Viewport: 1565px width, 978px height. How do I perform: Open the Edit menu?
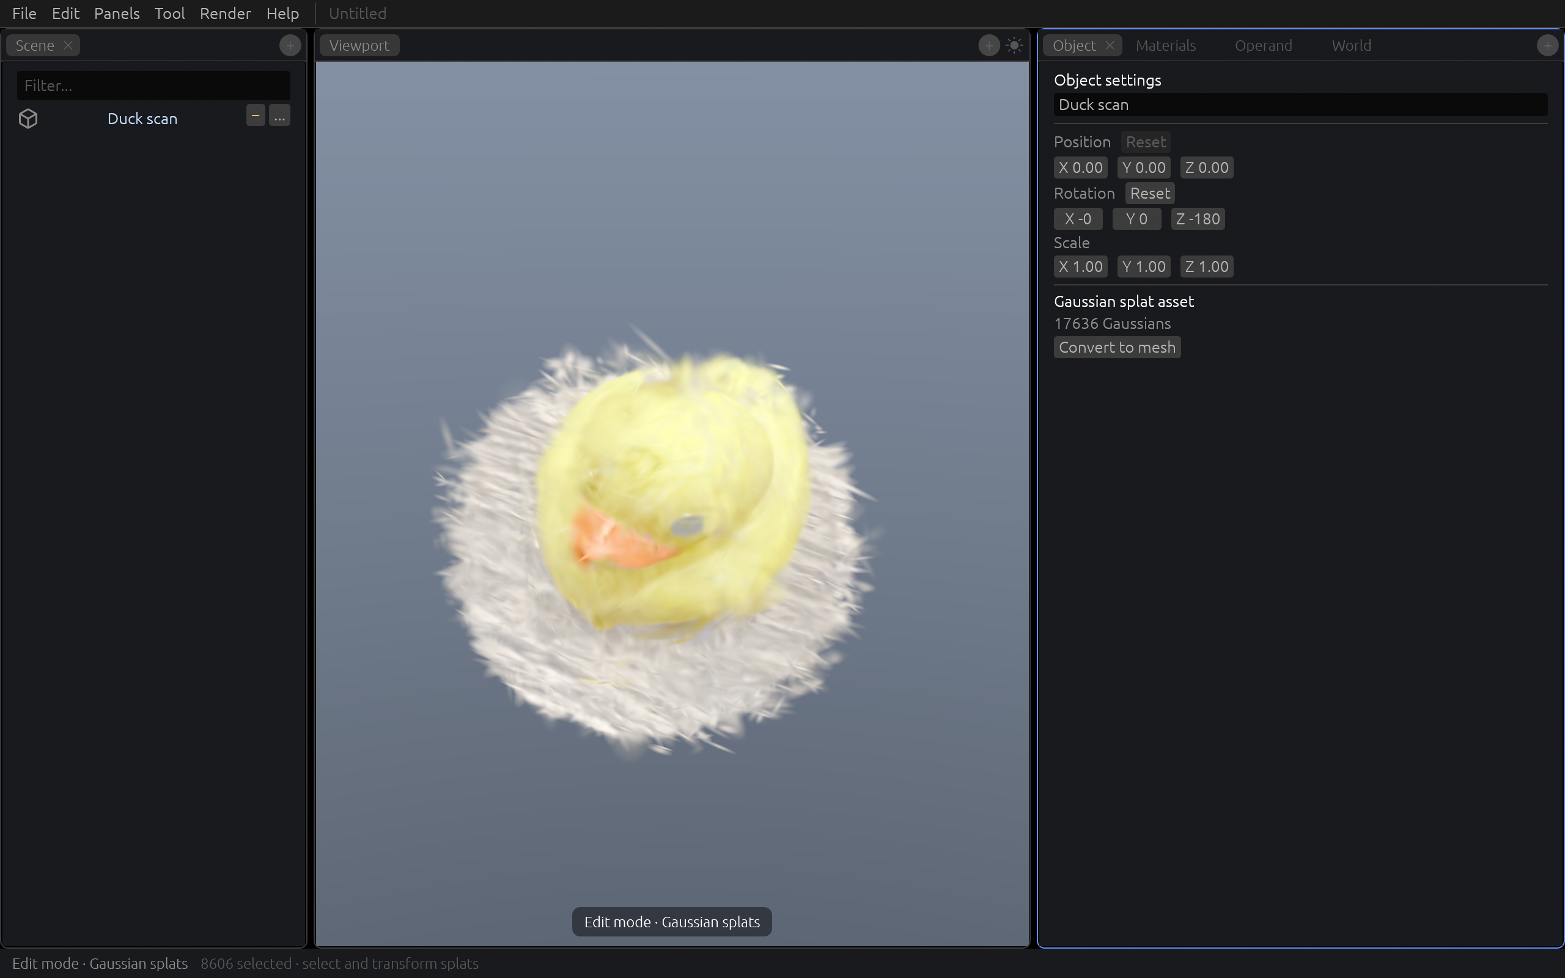[65, 13]
